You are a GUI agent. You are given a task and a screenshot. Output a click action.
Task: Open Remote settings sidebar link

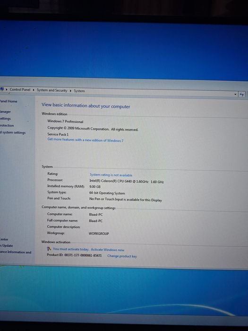(x=5, y=118)
